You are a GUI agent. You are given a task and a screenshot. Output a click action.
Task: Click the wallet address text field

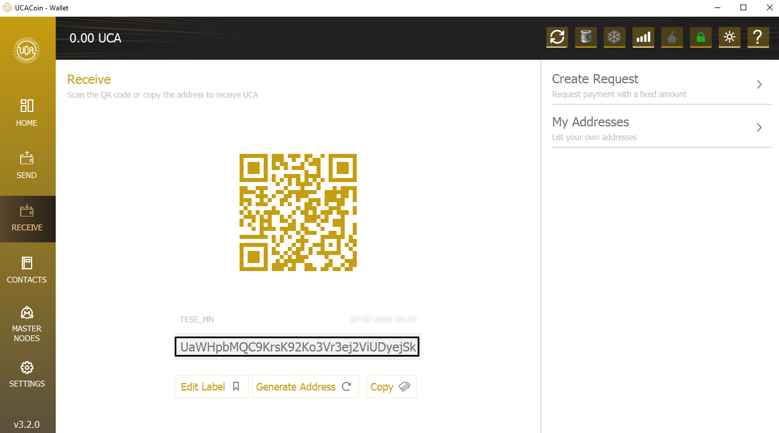tap(298, 347)
